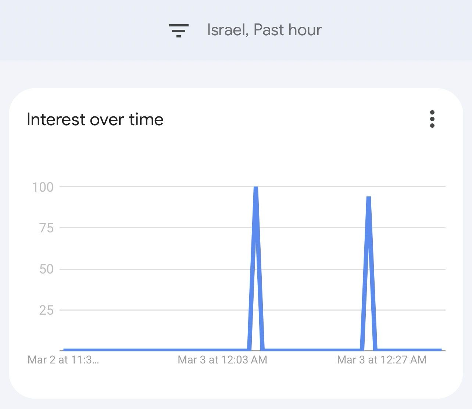Click the Interest over time heading
Image resolution: width=472 pixels, height=409 pixels.
click(95, 120)
